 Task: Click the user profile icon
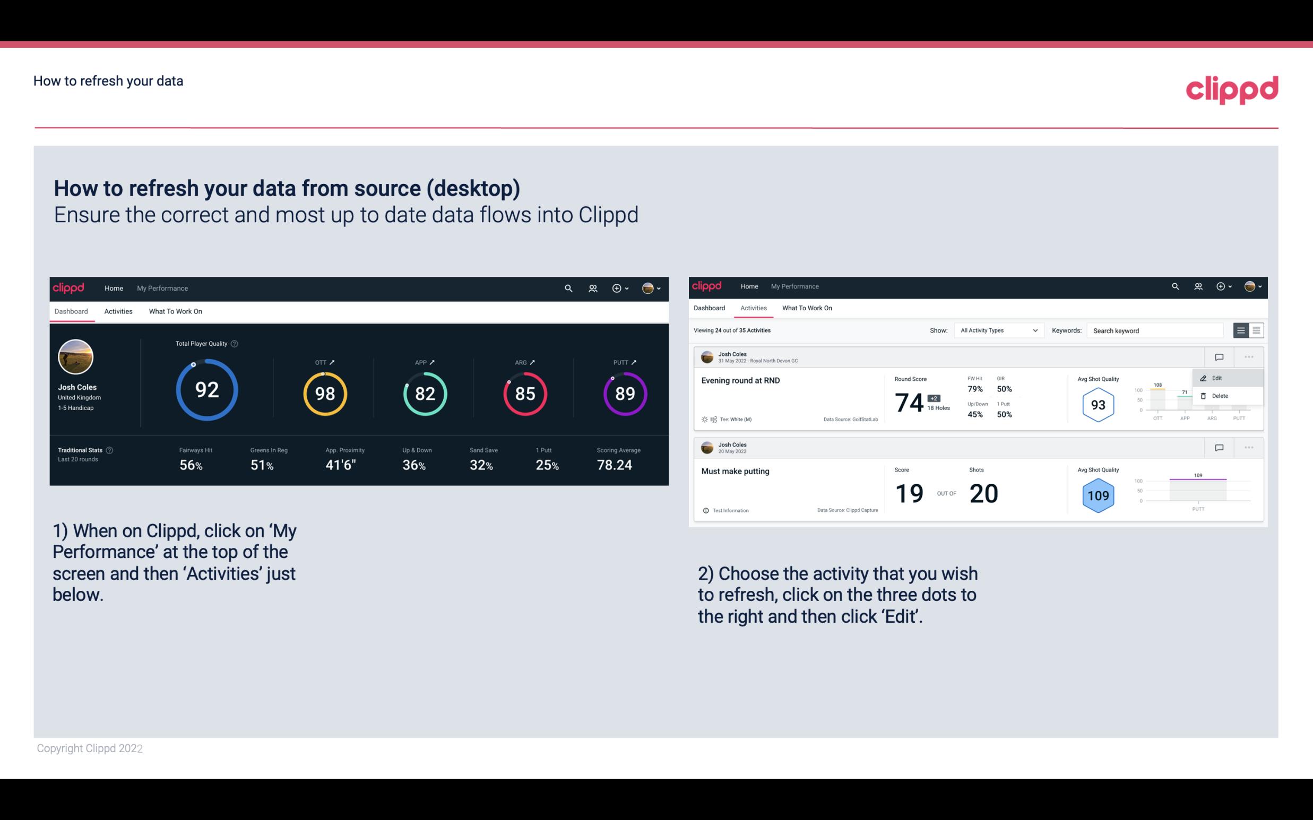649,288
